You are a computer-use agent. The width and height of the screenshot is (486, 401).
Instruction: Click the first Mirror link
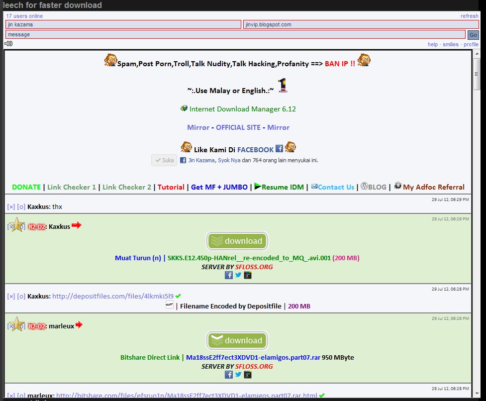(198, 127)
